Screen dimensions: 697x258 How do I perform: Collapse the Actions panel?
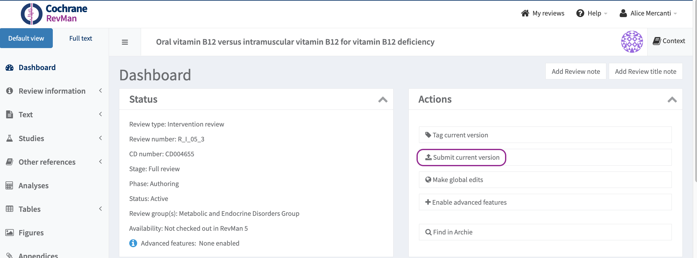pyautogui.click(x=672, y=100)
